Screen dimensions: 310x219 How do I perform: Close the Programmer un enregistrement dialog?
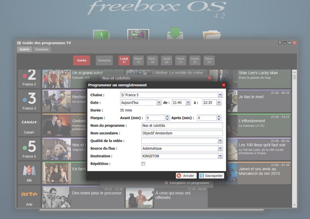click(x=223, y=85)
